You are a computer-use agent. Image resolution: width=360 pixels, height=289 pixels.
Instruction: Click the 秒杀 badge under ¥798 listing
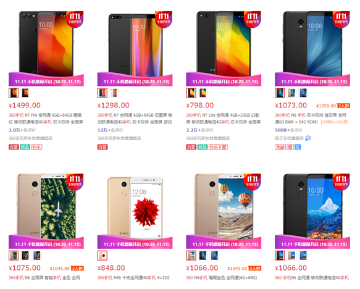(214, 147)
